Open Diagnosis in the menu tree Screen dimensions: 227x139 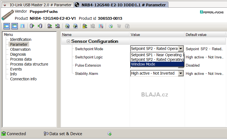click(x=18, y=54)
